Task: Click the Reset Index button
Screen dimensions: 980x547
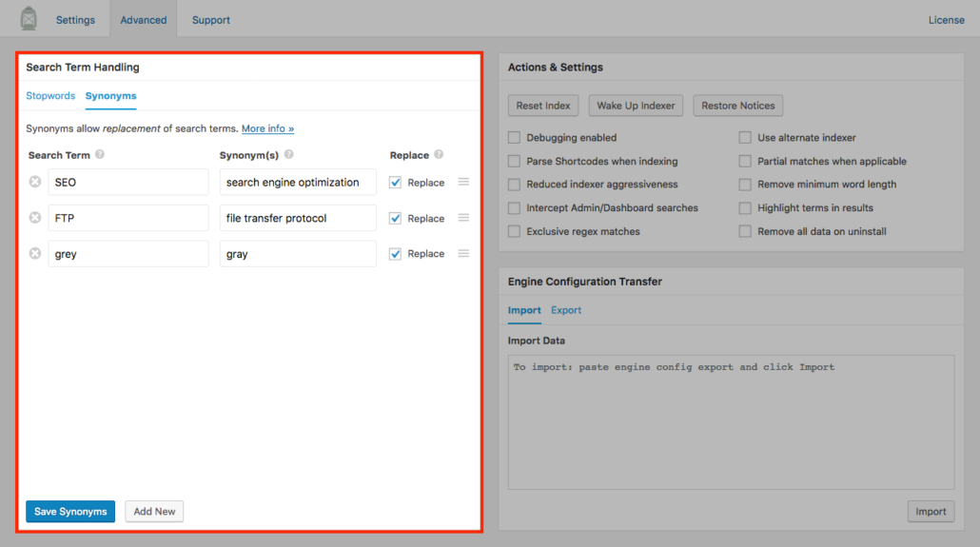Action: point(543,106)
